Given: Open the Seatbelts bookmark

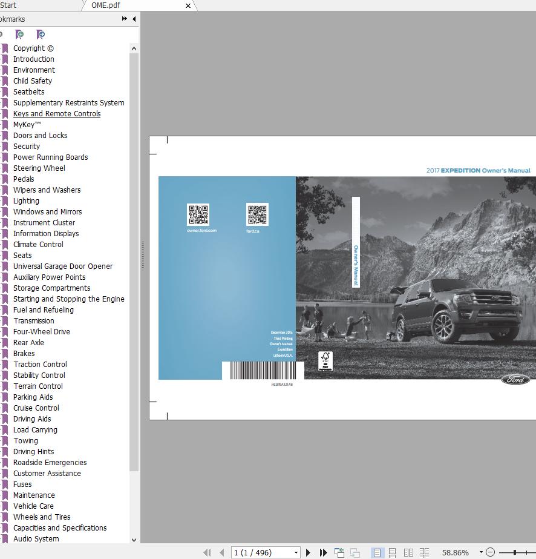Looking at the screenshot, I should click(29, 92).
